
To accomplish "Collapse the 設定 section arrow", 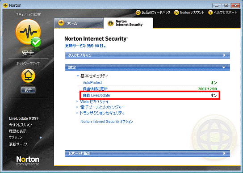I will [x=224, y=68].
